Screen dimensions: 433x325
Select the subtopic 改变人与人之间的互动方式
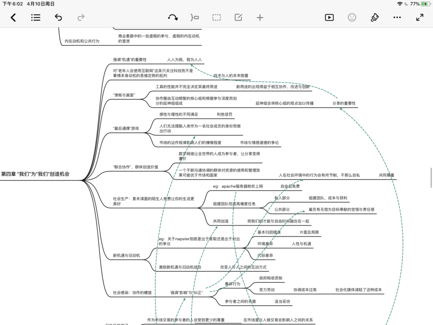coord(243,267)
